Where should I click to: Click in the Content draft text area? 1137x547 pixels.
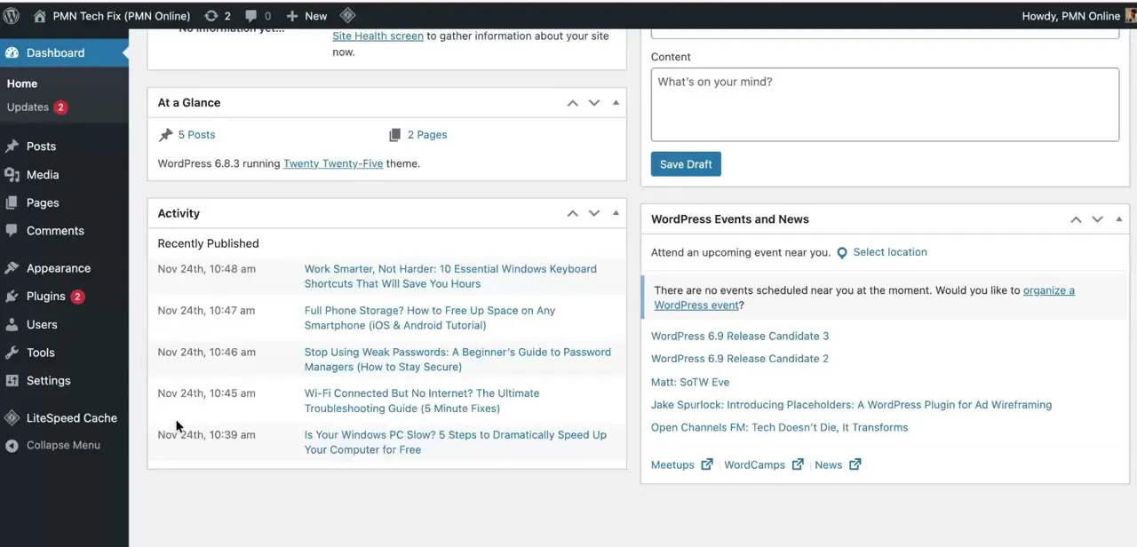(x=885, y=105)
